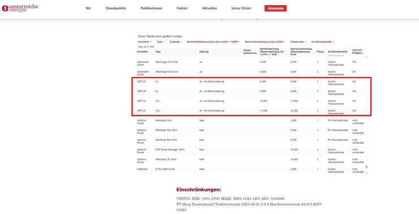
Task: Select the InfiniSolar 3P 10kW cell
Action: tap(166, 159)
